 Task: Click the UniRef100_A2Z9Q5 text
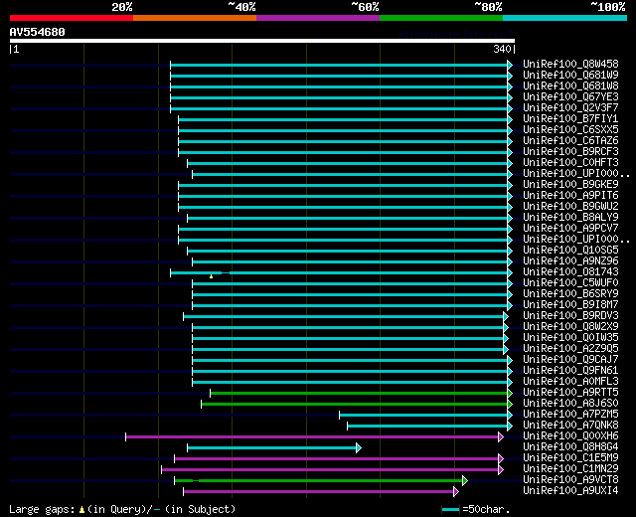[x=570, y=349]
